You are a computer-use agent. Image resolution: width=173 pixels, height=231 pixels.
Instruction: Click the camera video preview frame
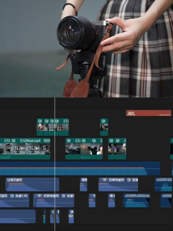click(86, 49)
